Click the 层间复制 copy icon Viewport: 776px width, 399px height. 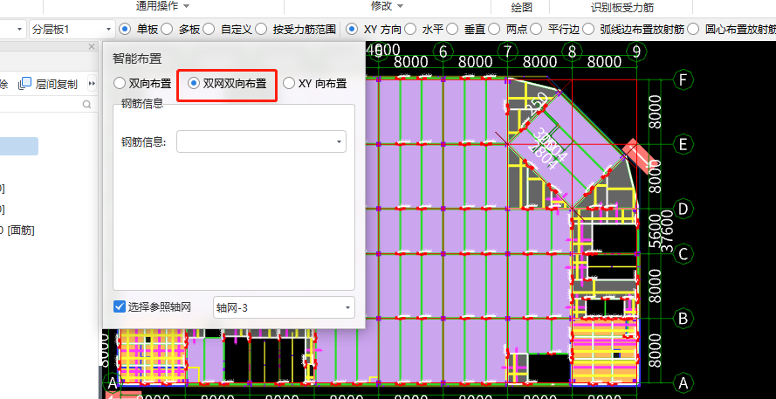[x=24, y=84]
